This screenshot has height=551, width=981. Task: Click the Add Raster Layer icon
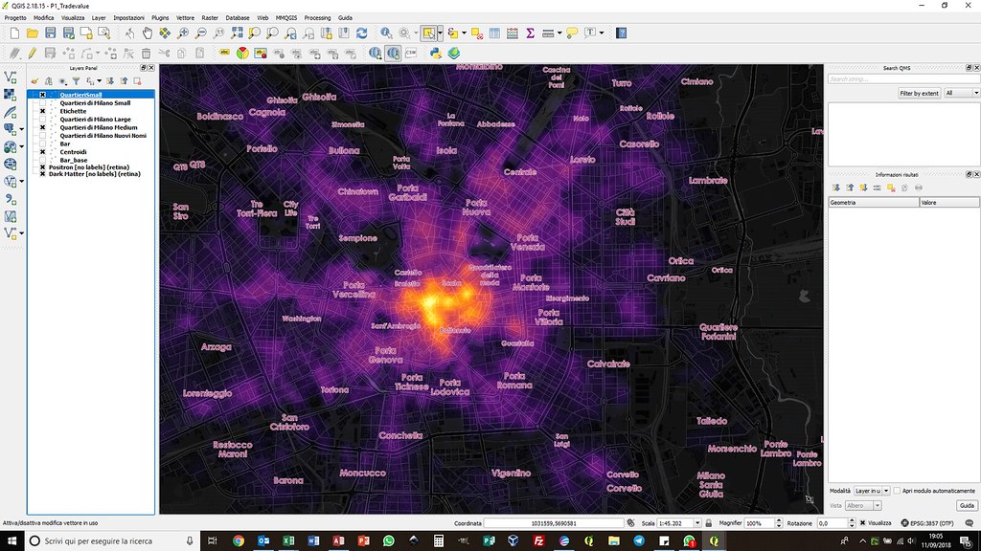(x=10, y=95)
